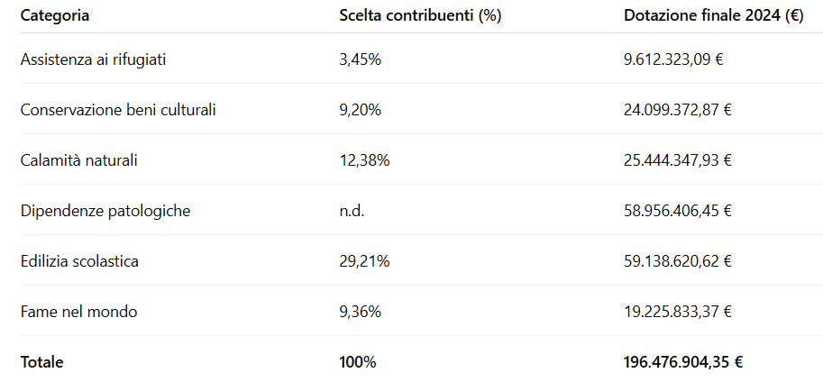Click the 12,38% percentage value
823x391 pixels.
pyautogui.click(x=364, y=160)
